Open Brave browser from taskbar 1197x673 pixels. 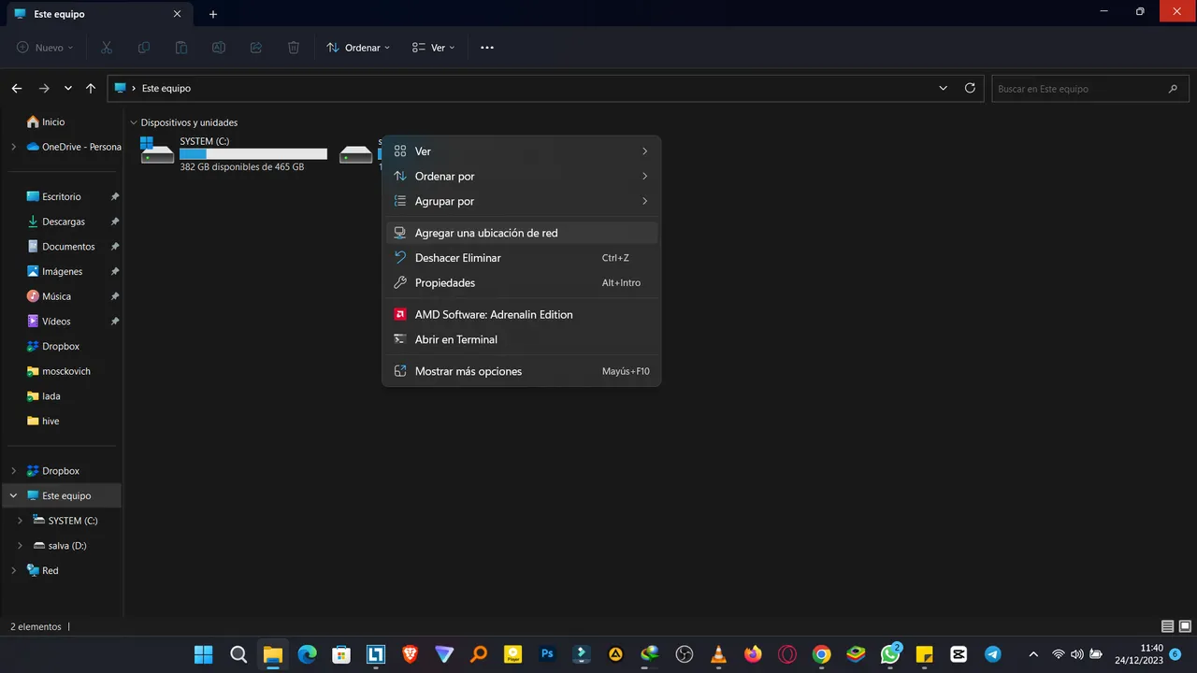pyautogui.click(x=410, y=654)
